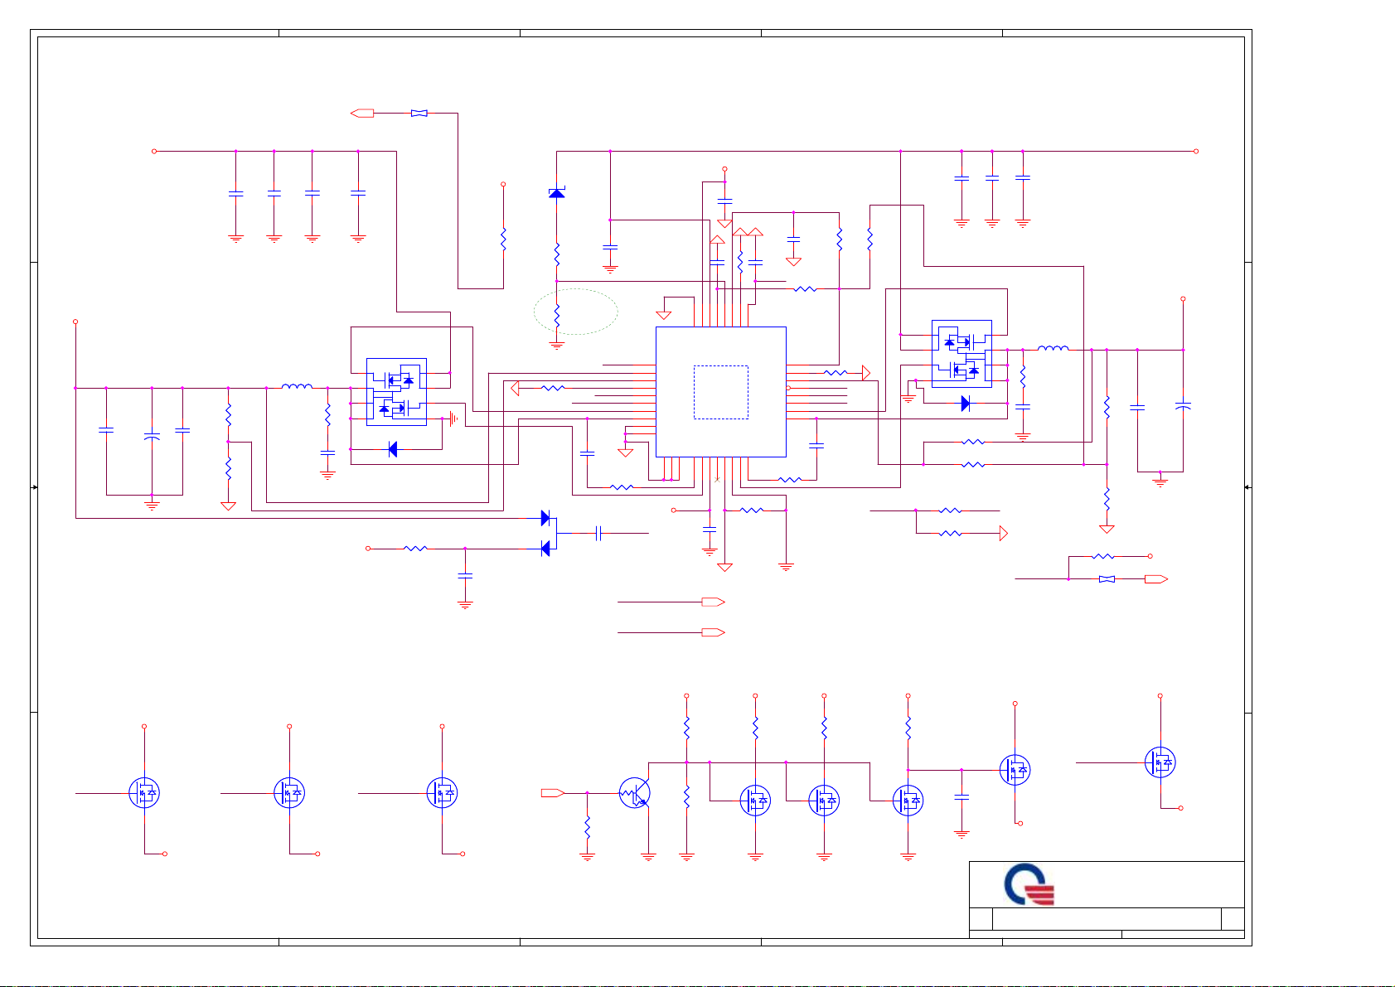
Task: Click the polarized capacitor at far right output
Action: pos(1183,406)
